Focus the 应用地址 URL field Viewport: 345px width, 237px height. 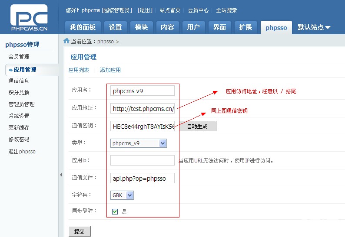point(143,108)
